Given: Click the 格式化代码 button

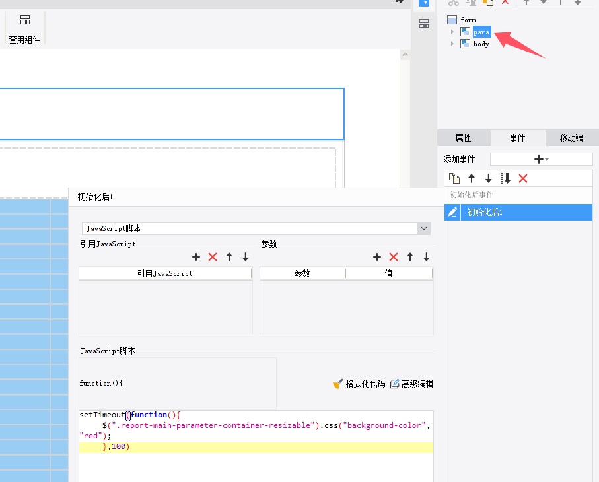Looking at the screenshot, I should point(359,384).
